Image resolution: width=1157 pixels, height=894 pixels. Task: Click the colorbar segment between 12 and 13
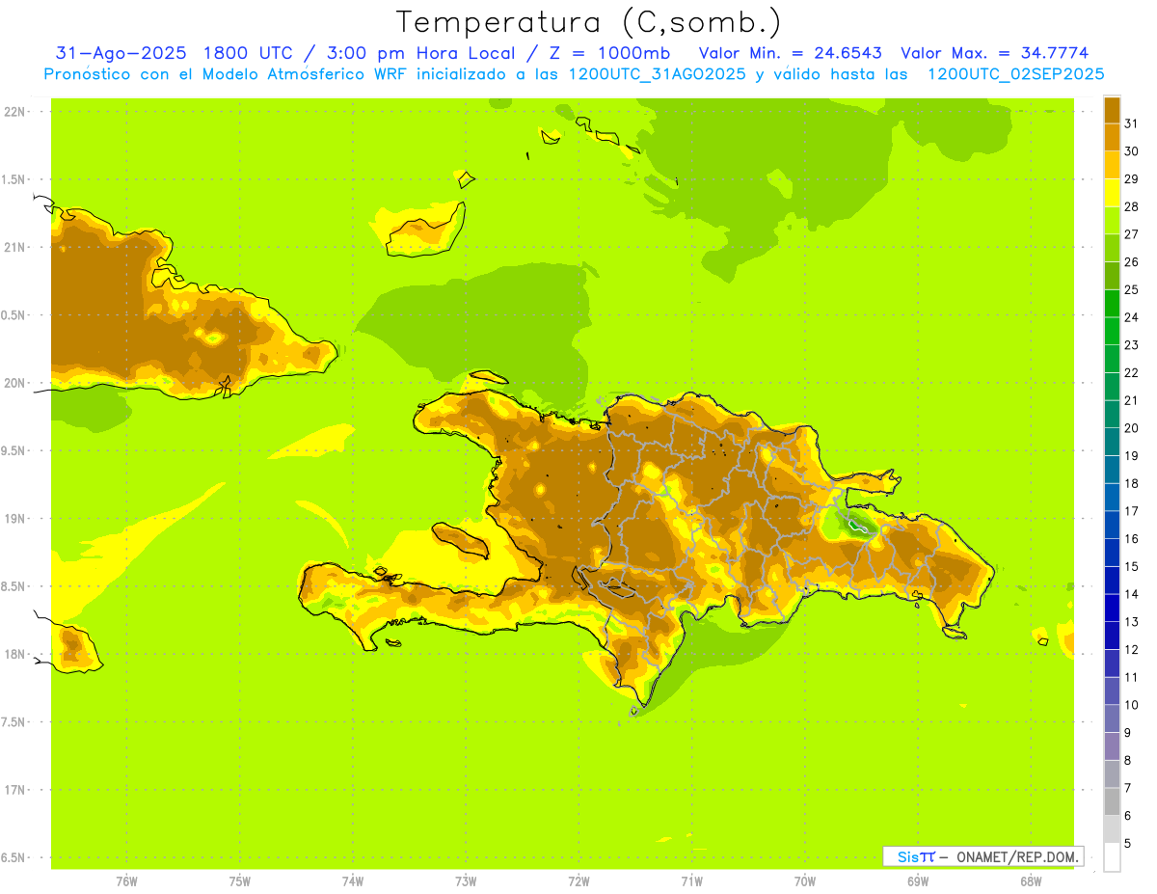coord(1112,636)
